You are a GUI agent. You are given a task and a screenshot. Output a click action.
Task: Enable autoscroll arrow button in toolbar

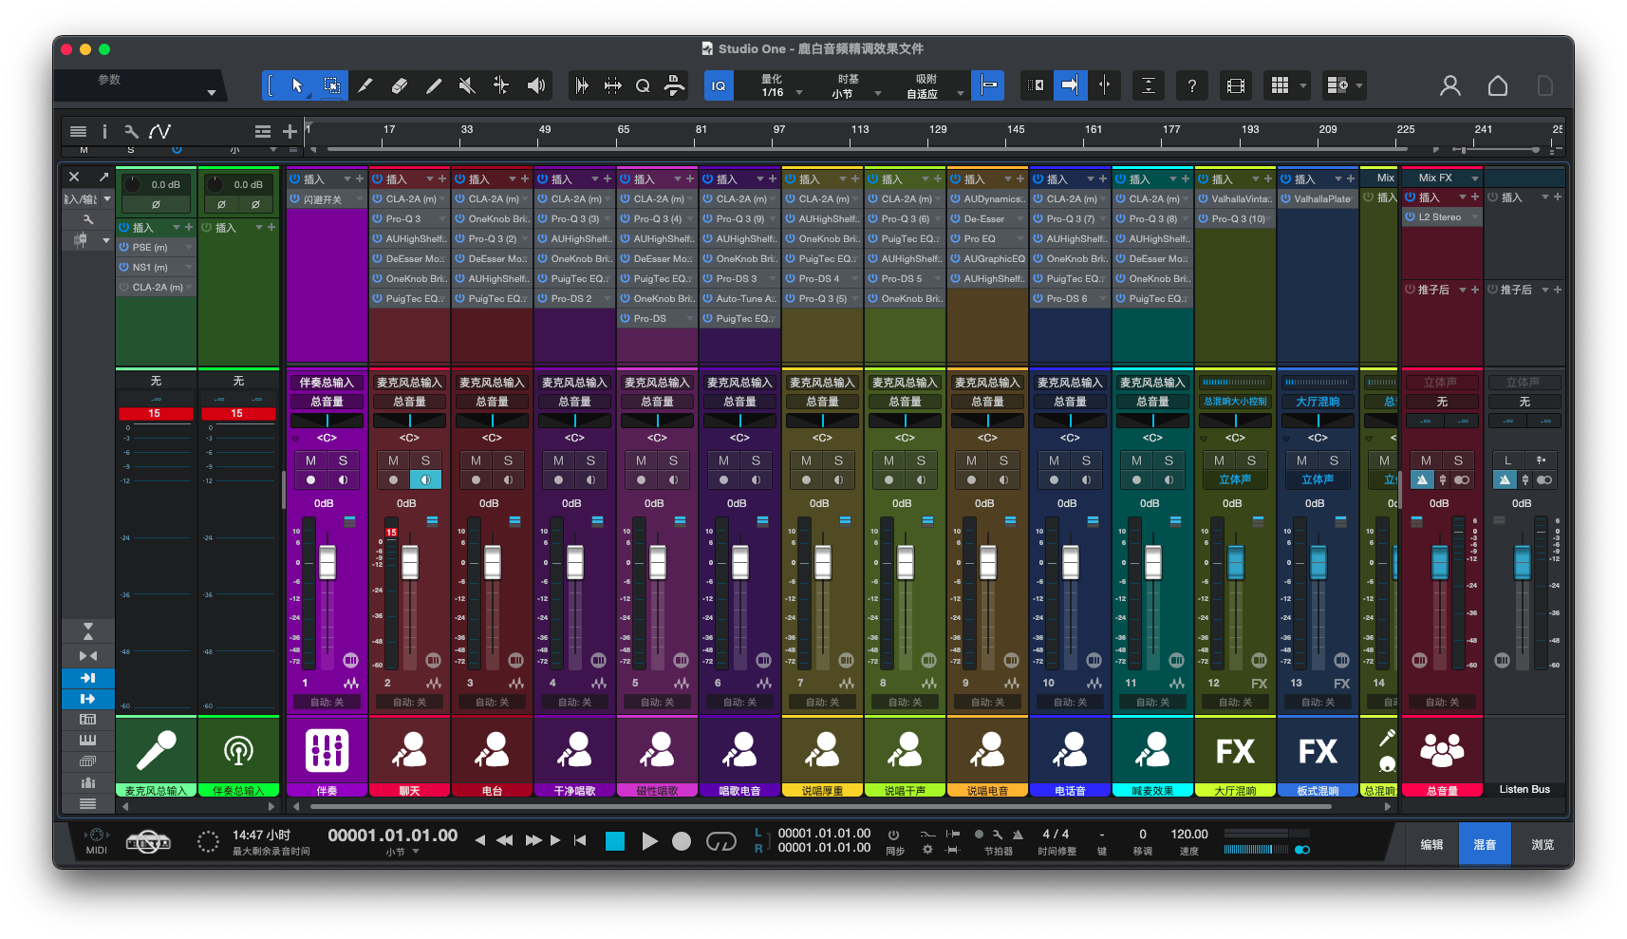pos(1070,85)
